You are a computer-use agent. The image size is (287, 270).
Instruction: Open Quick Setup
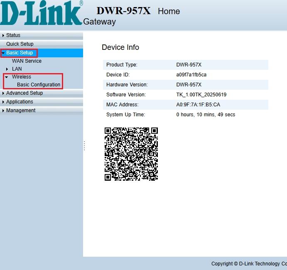[20, 44]
